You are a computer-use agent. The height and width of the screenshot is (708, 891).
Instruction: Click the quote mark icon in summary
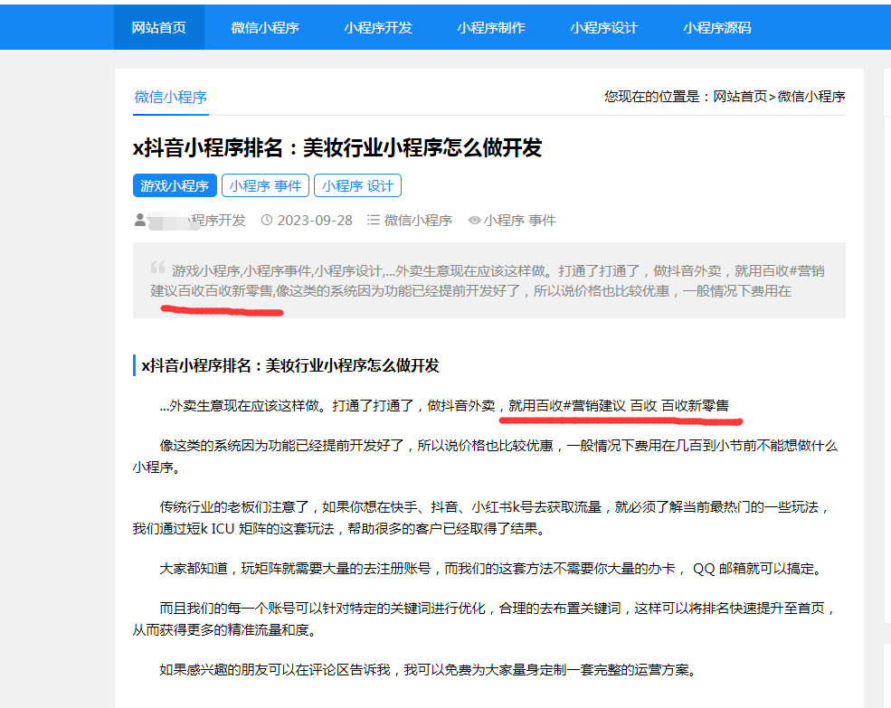pyautogui.click(x=158, y=267)
